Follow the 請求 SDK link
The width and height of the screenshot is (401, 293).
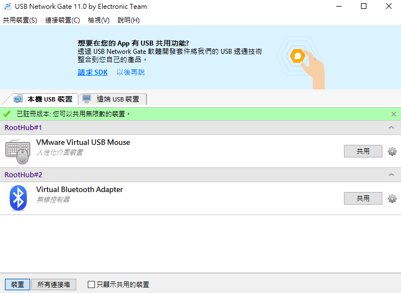click(x=93, y=72)
